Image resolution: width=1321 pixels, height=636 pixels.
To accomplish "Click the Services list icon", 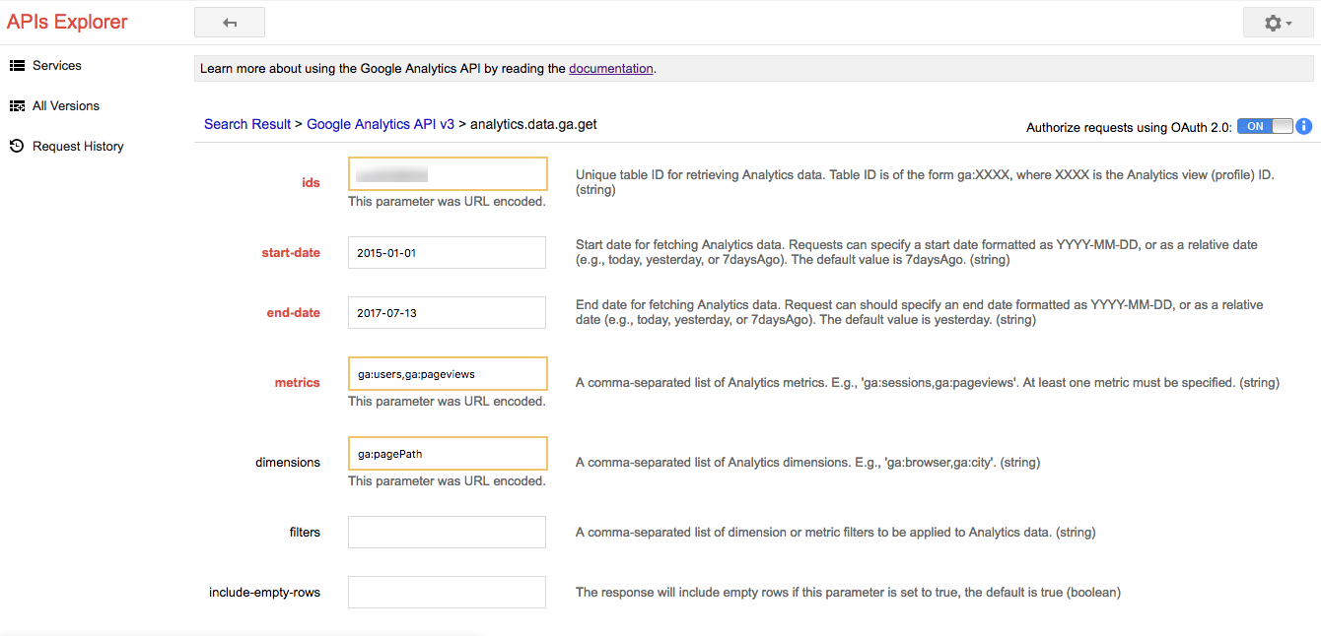I will click(x=17, y=66).
